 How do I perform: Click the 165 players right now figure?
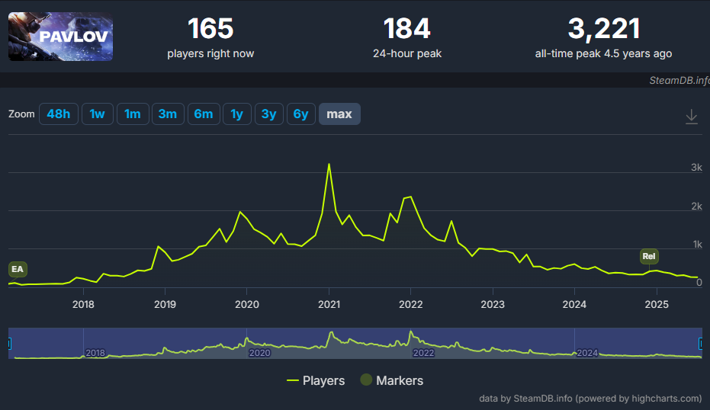pyautogui.click(x=210, y=28)
